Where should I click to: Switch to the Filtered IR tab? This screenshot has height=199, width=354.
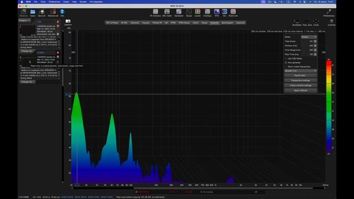(x=157, y=23)
